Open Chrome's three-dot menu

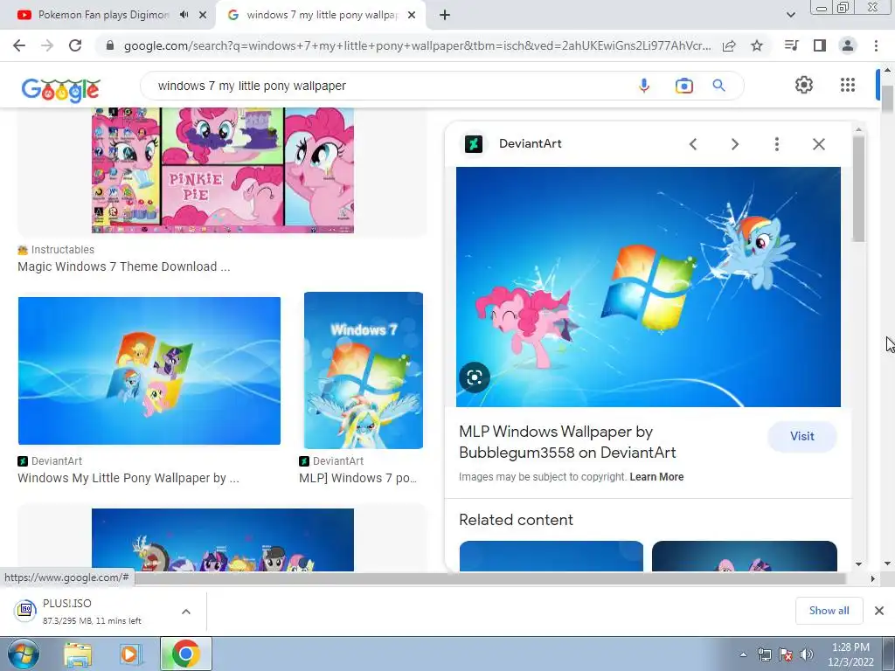876,45
